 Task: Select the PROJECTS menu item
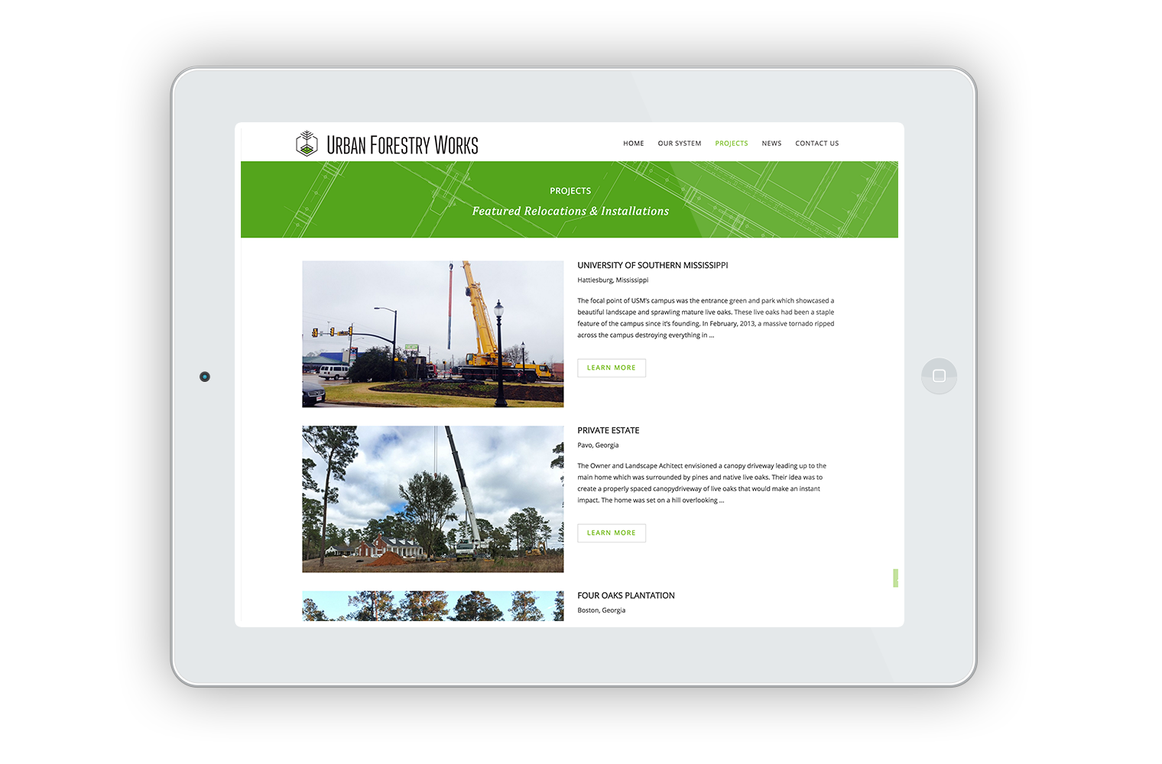pos(732,144)
